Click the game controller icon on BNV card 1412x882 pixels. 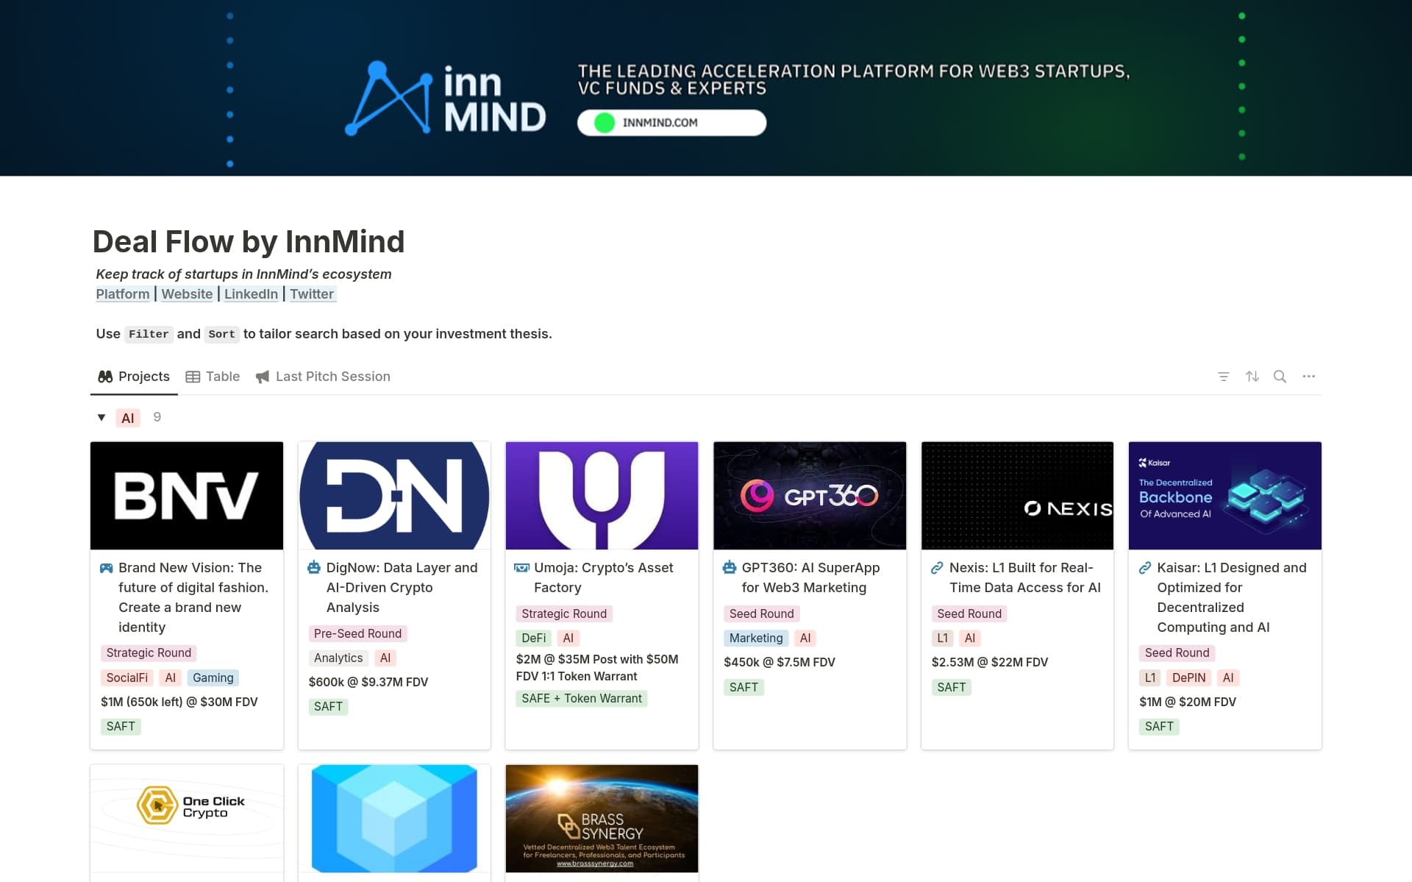pos(107,568)
